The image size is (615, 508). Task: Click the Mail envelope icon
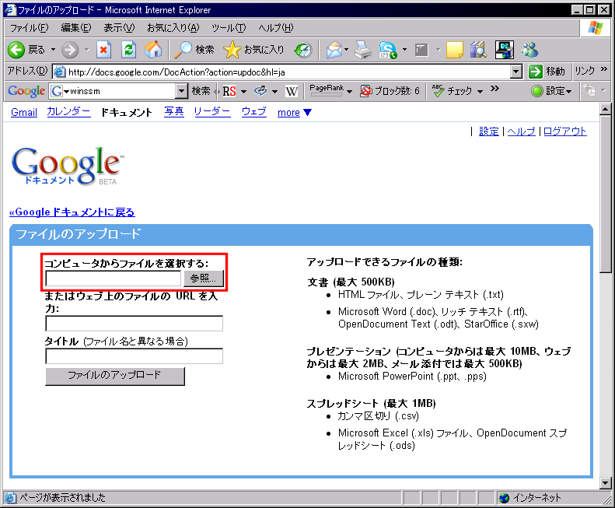click(334, 50)
